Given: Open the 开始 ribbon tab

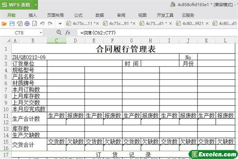Looking at the screenshot, I should point(12,15).
